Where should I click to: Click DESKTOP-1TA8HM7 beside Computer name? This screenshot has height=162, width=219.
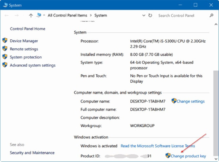click(148, 101)
